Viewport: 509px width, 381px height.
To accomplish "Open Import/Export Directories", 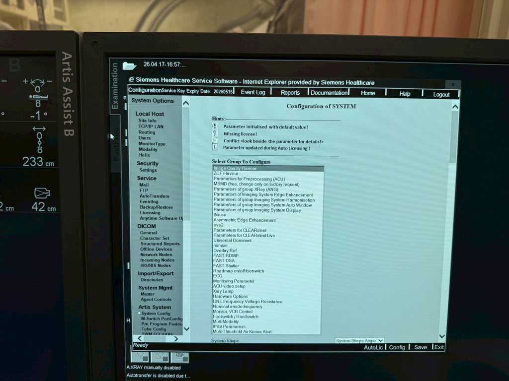I will pyautogui.click(x=152, y=280).
